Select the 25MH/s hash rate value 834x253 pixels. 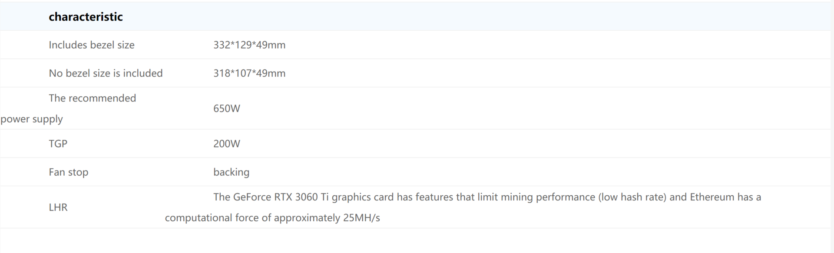[361, 218]
